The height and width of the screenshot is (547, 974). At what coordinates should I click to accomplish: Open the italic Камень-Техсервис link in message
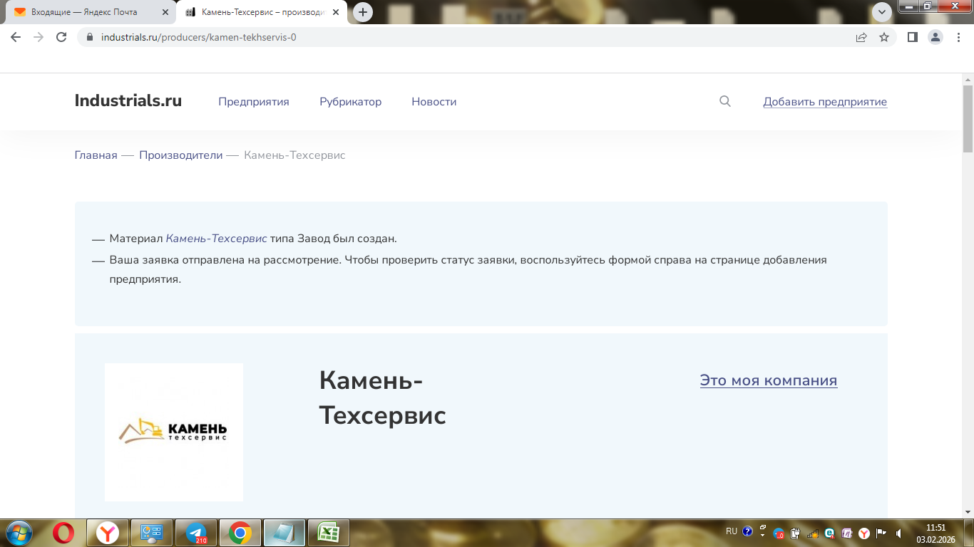point(216,239)
